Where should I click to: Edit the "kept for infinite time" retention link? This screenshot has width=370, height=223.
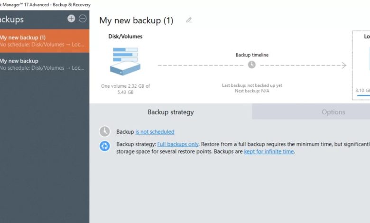click(269, 152)
